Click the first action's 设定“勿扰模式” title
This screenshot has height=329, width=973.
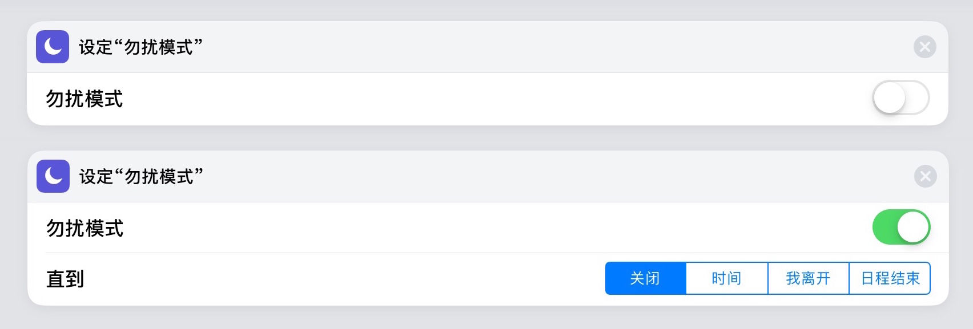pos(140,47)
